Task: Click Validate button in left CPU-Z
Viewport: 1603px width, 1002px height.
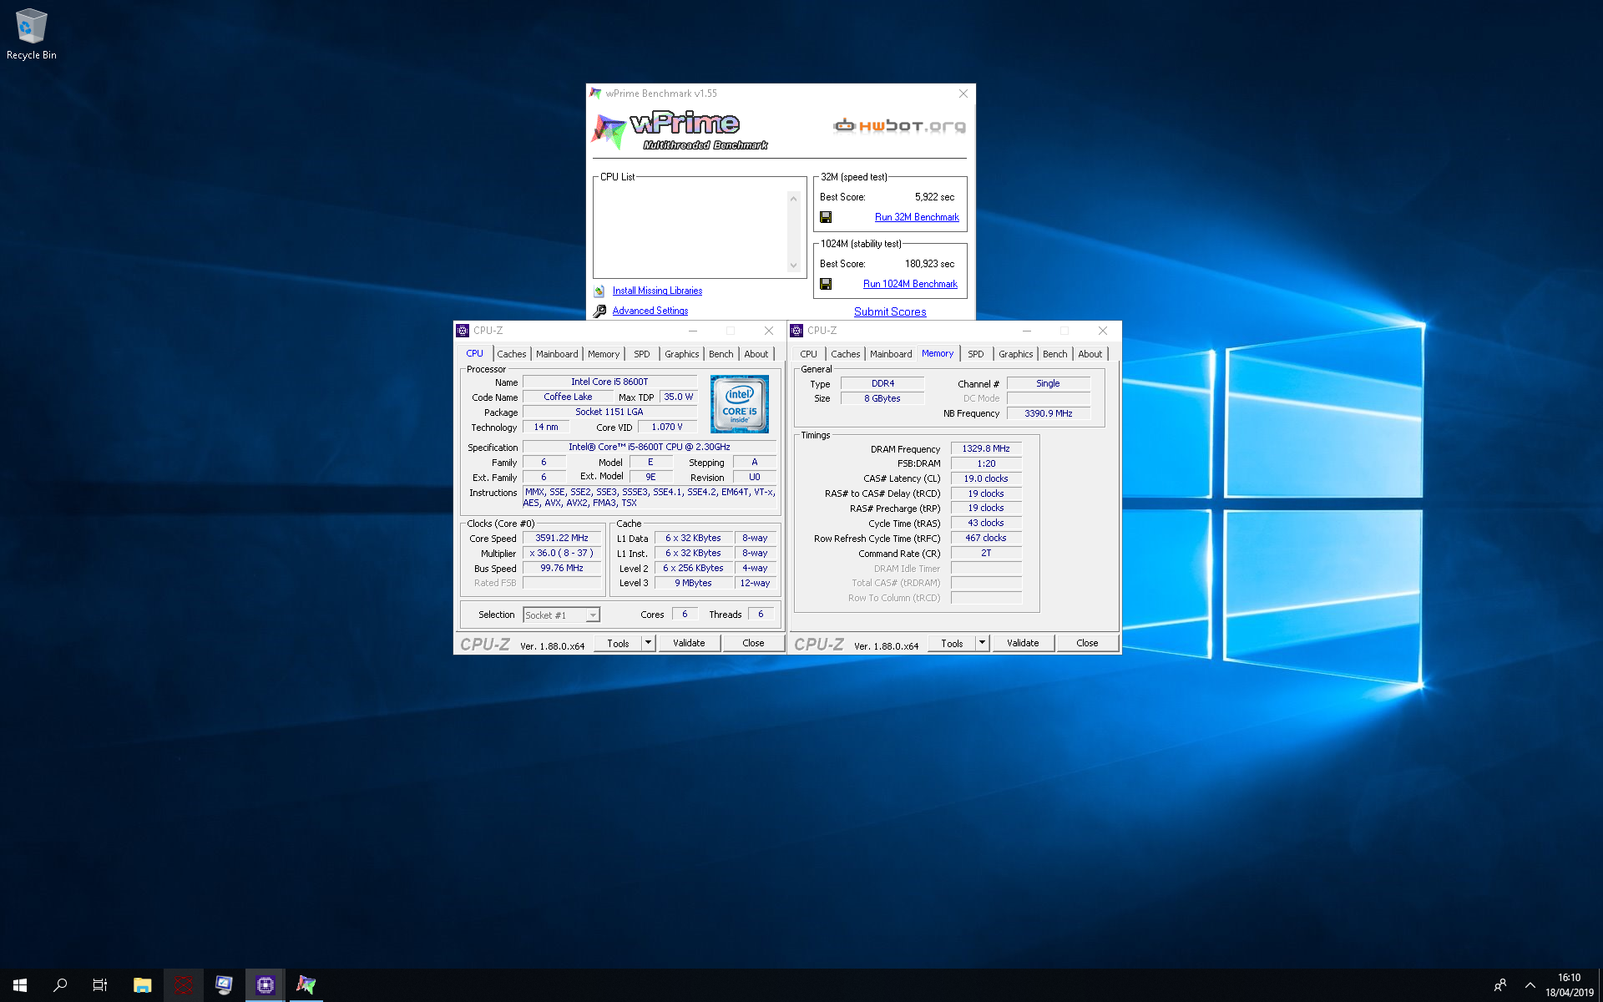Action: pos(689,643)
